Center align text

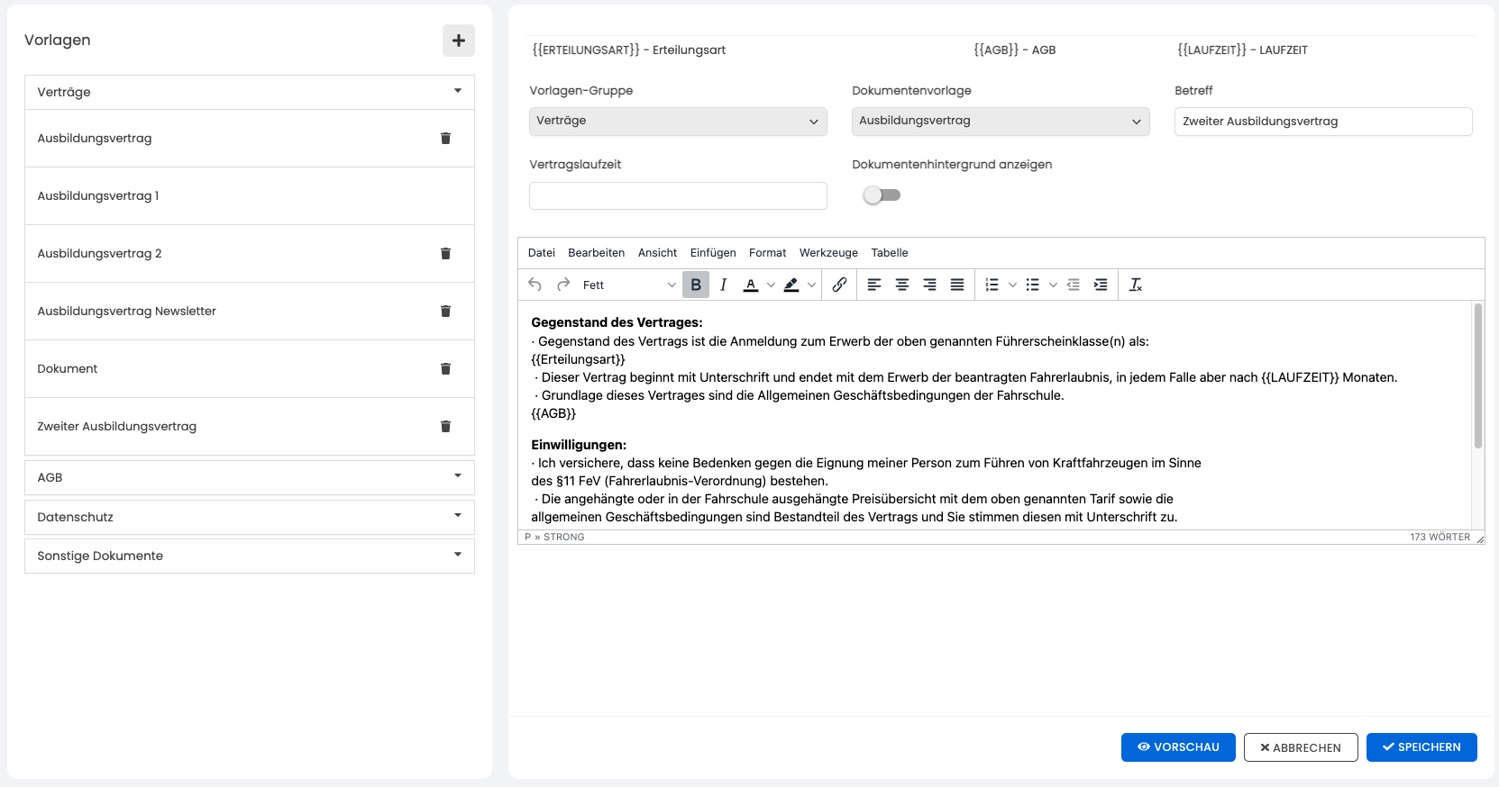pos(902,285)
